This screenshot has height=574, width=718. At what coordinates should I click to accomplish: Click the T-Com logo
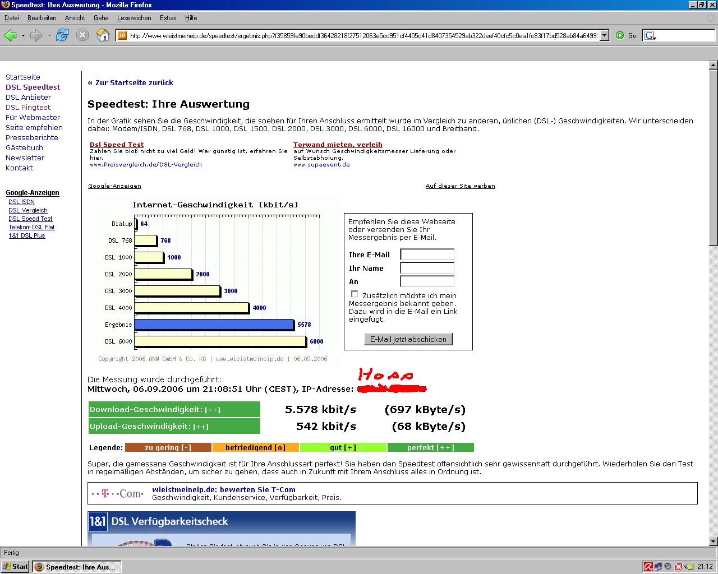pos(118,493)
